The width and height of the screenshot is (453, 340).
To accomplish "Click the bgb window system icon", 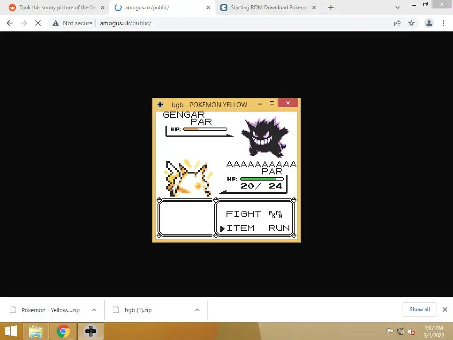I will tap(160, 104).
